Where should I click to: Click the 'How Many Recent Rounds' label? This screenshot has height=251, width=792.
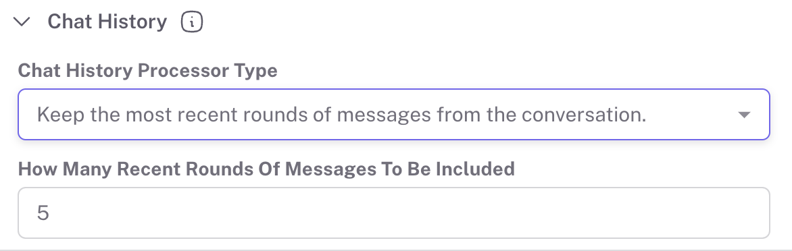[x=266, y=169]
